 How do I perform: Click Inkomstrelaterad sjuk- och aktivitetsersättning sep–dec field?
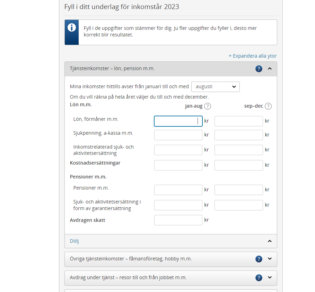click(x=238, y=150)
